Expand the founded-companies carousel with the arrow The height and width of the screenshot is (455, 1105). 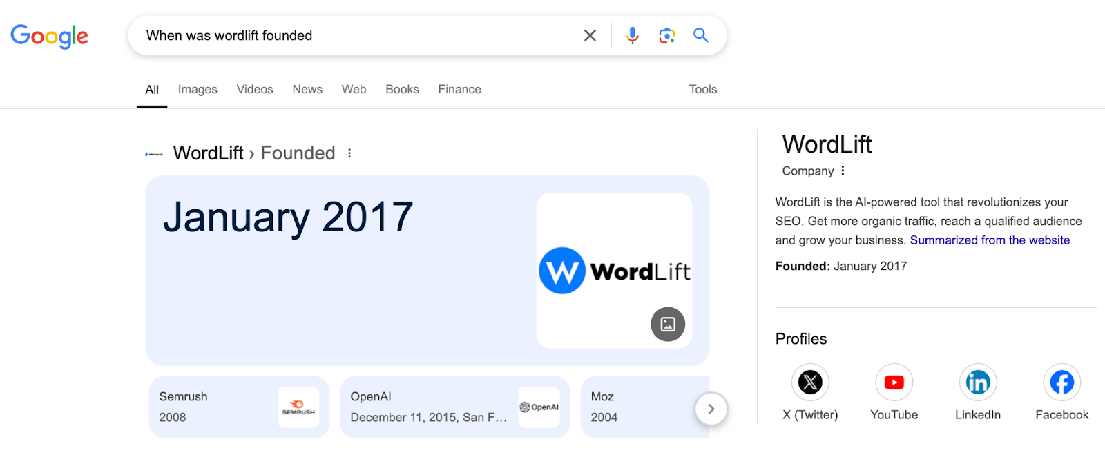point(711,409)
